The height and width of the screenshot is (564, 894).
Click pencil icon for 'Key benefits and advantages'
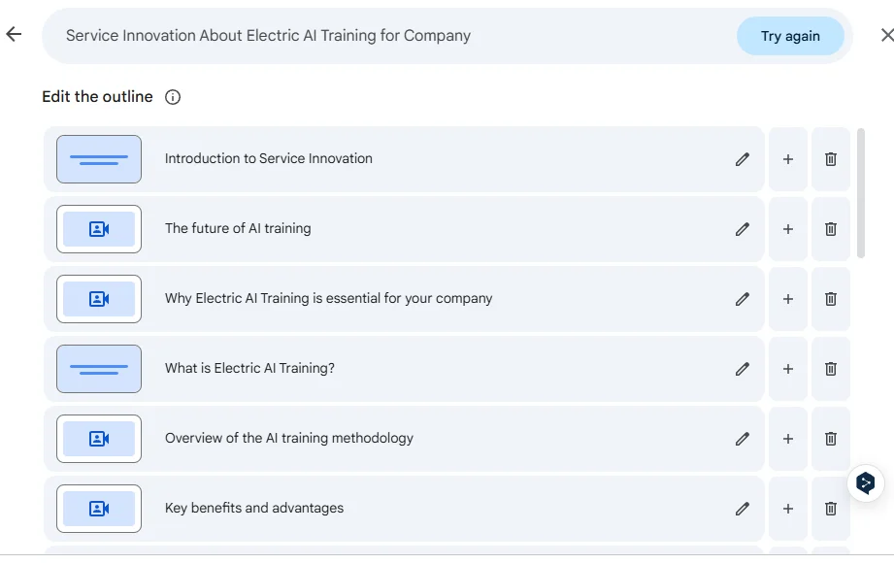[x=742, y=509]
